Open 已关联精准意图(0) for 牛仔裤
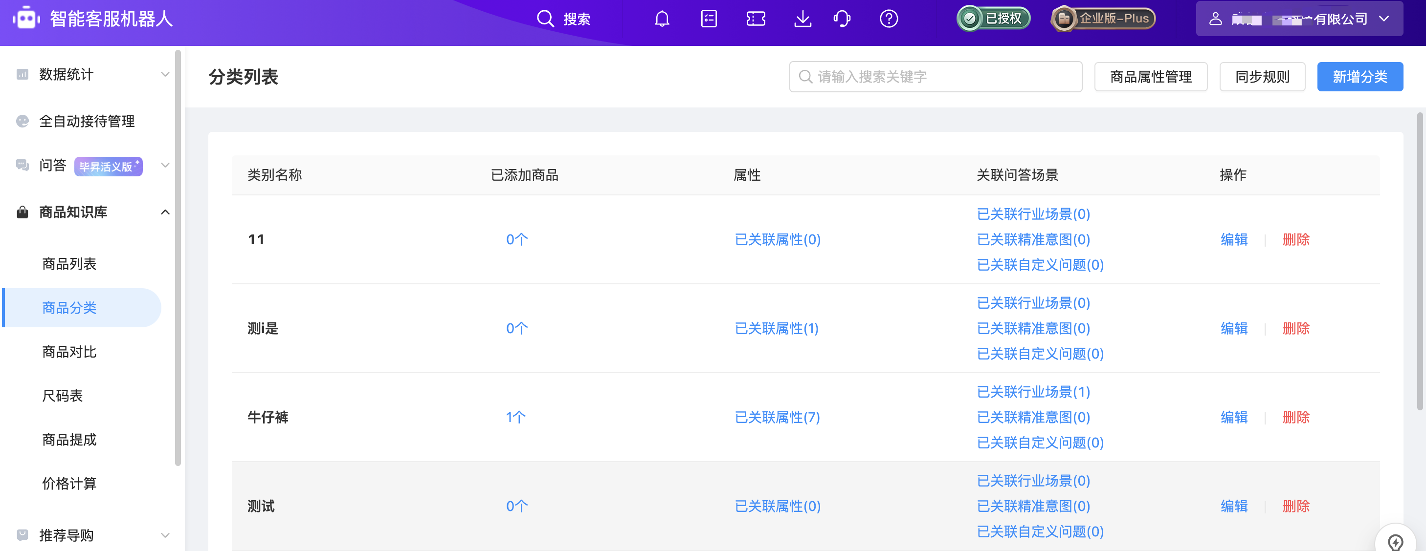Image resolution: width=1426 pixels, height=551 pixels. click(1033, 417)
